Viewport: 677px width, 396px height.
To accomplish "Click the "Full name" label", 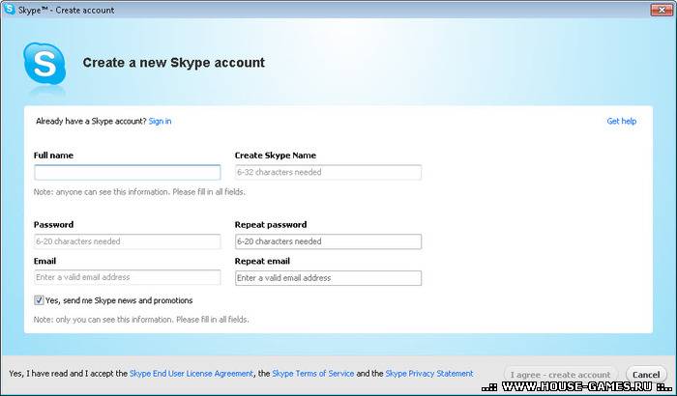I will click(53, 156).
